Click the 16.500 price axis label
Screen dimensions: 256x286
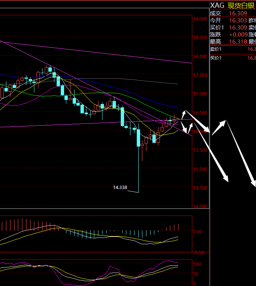[x=200, y=113]
